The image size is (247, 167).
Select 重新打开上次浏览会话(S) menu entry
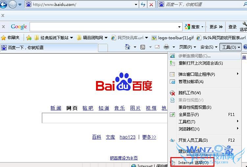205,63
